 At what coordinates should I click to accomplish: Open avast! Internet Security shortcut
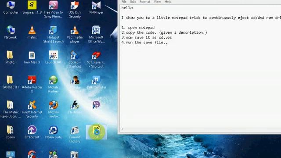(x=32, y=109)
